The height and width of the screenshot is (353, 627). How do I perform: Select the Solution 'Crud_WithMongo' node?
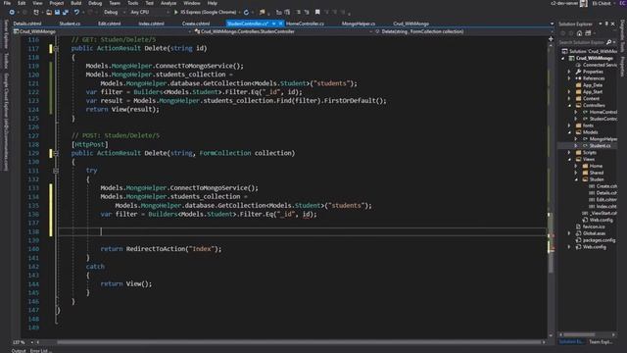pos(590,51)
